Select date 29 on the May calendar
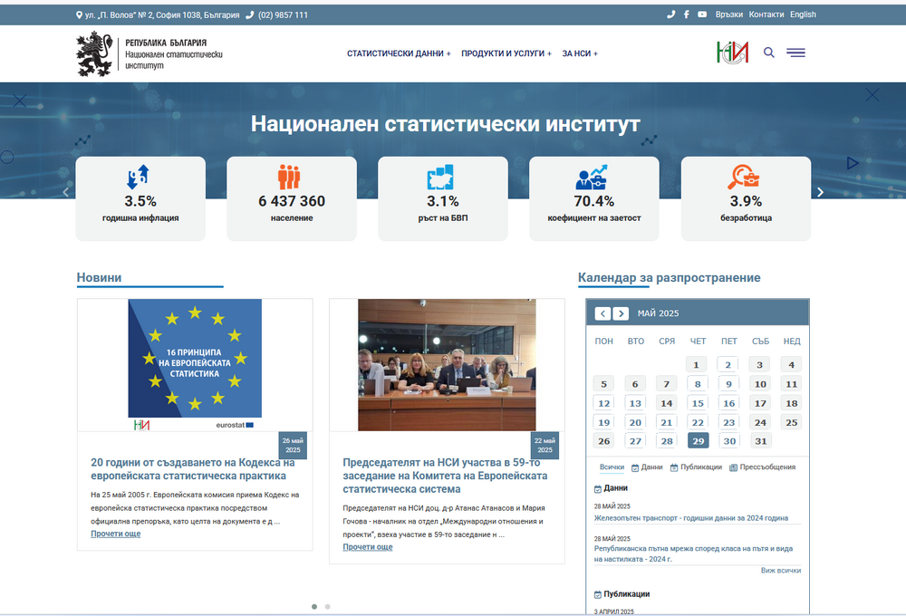The height and width of the screenshot is (616, 906). pos(697,439)
